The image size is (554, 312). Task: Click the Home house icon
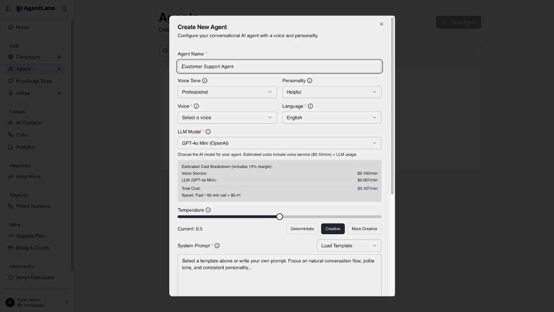[x=11, y=27]
